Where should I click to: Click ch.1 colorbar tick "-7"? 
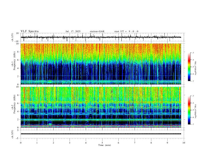click(193, 81)
